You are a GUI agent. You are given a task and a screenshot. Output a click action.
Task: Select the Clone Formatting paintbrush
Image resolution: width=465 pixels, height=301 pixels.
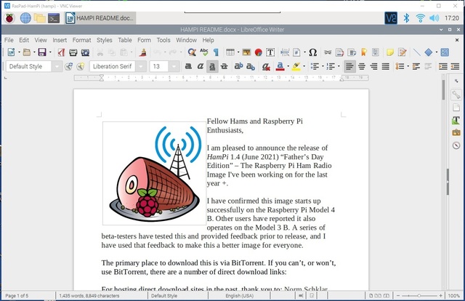click(143, 52)
